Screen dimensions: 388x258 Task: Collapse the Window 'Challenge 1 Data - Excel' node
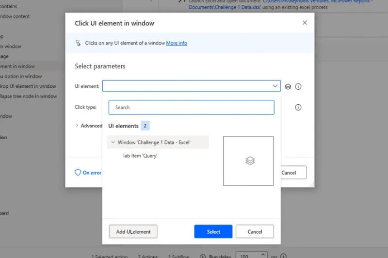[113, 142]
